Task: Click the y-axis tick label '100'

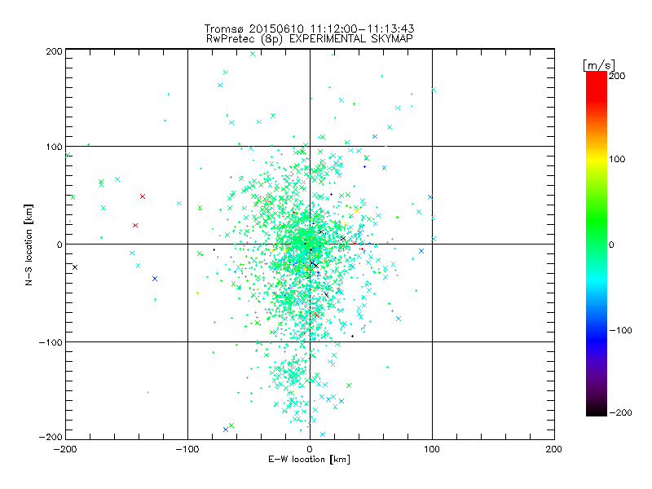Action: pyautogui.click(x=54, y=147)
